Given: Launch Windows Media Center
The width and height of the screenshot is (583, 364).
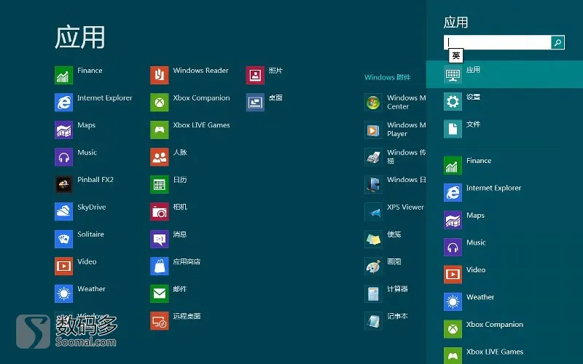Looking at the screenshot, I should pyautogui.click(x=395, y=102).
